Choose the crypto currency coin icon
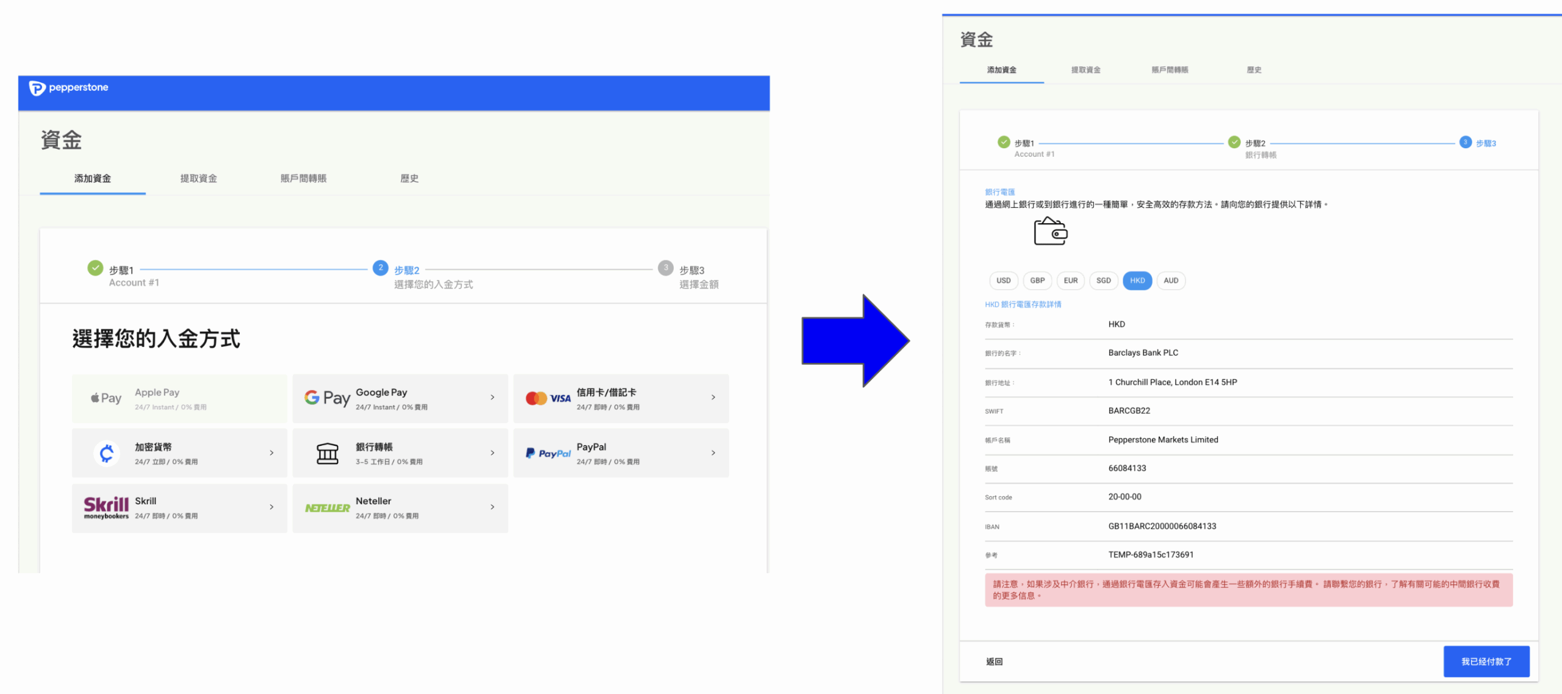The width and height of the screenshot is (1562, 694). click(x=107, y=453)
